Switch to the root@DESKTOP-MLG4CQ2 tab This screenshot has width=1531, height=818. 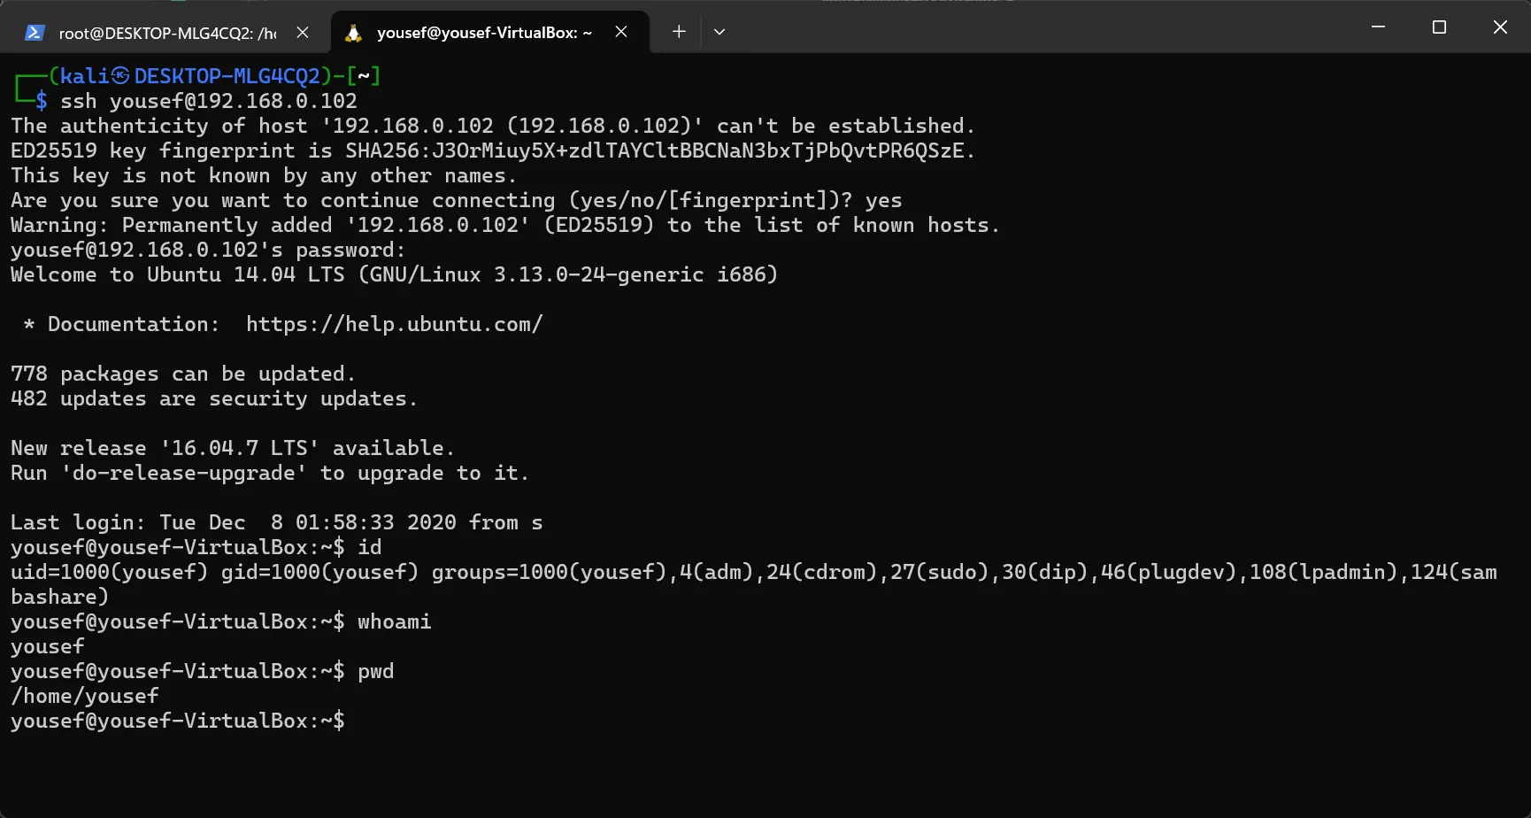point(166,33)
